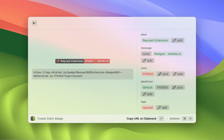Click the 'Raycast Extension' label tag

coord(155,41)
